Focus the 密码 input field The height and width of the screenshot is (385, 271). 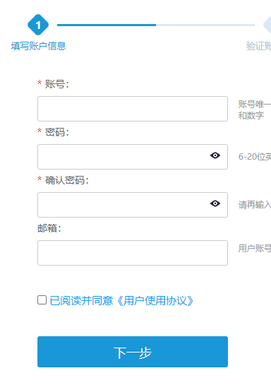133,157
